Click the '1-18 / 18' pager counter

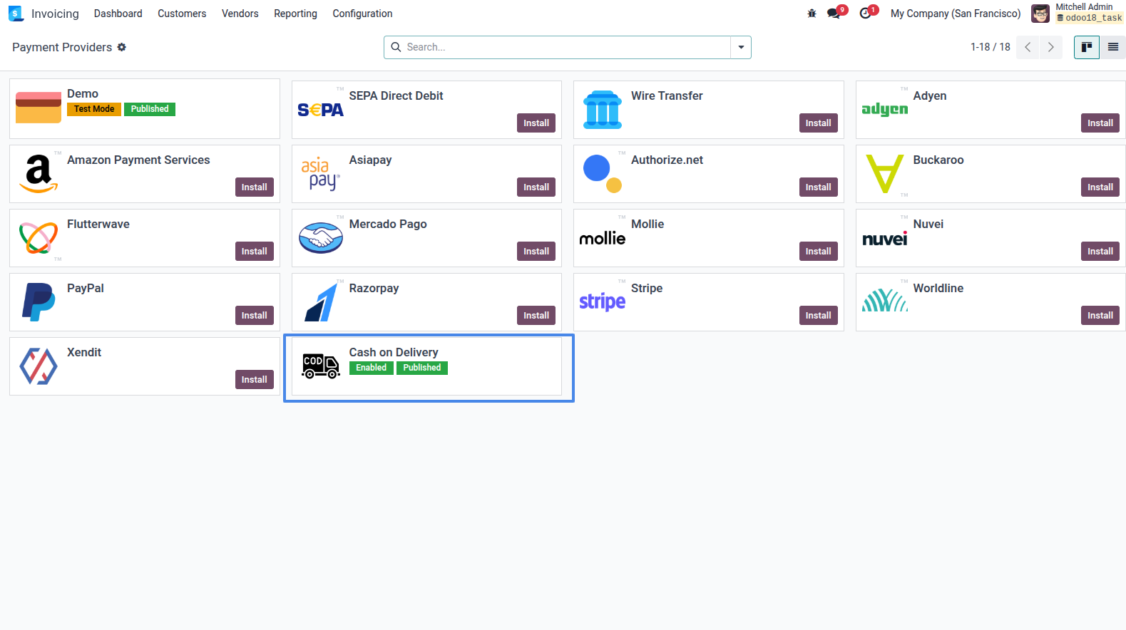click(x=991, y=47)
